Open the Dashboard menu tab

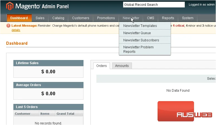tap(19, 18)
